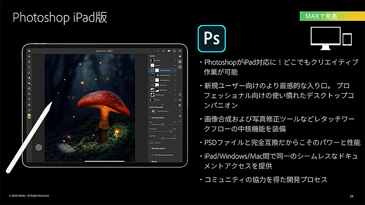Open the layer properties panel icon
Screen dimensions: 365x205
tap(180, 67)
